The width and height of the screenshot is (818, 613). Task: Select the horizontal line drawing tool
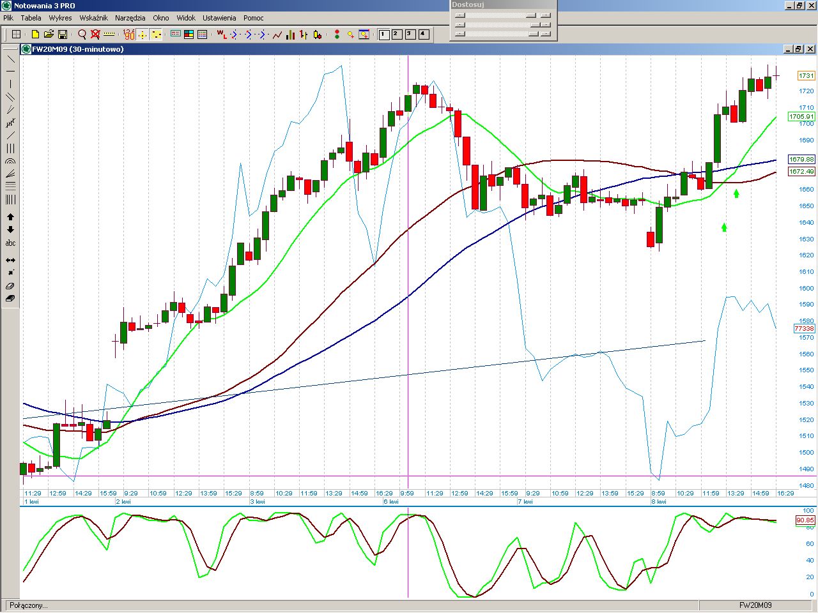pos(10,72)
